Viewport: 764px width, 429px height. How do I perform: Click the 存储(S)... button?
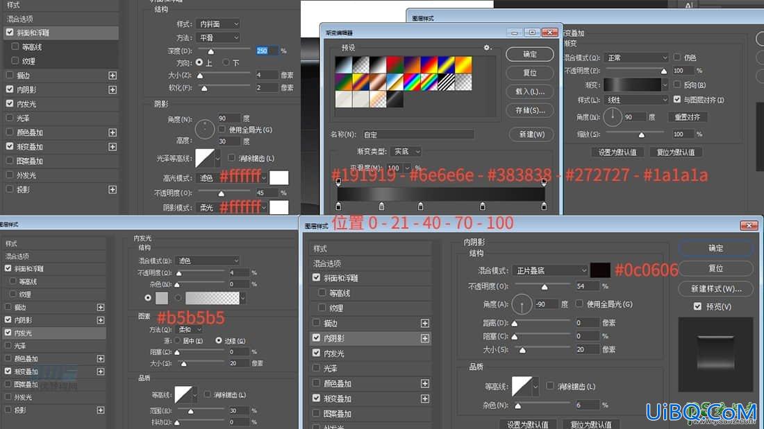pos(530,110)
